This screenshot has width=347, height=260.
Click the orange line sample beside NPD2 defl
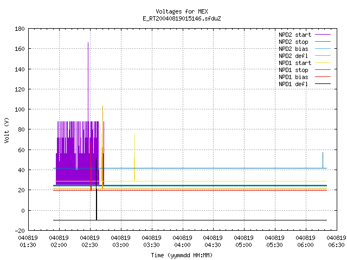coord(323,55)
